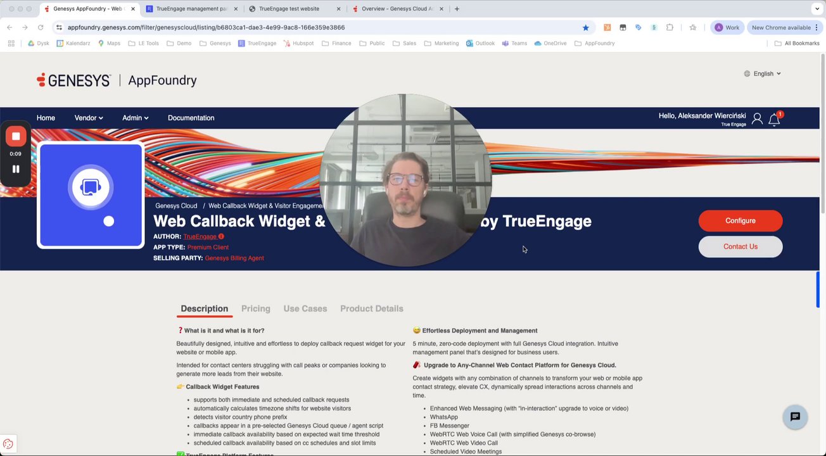826x456 pixels.
Task: Open the chat widget bubble
Action: click(x=795, y=417)
